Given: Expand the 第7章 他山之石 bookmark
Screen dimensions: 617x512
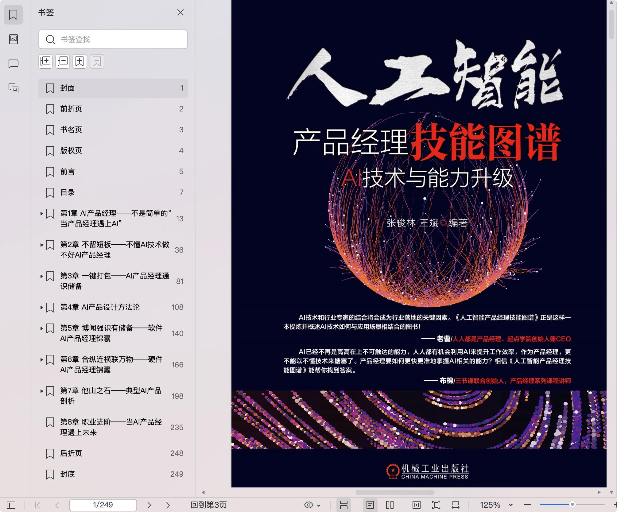Looking at the screenshot, I should [42, 391].
